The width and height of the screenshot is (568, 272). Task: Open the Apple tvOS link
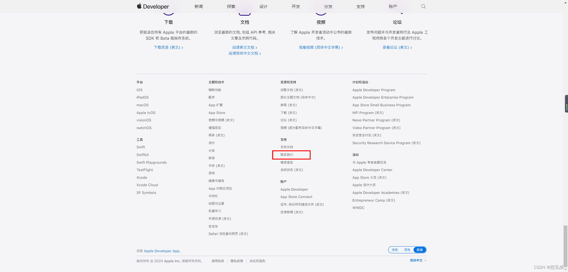tap(146, 113)
